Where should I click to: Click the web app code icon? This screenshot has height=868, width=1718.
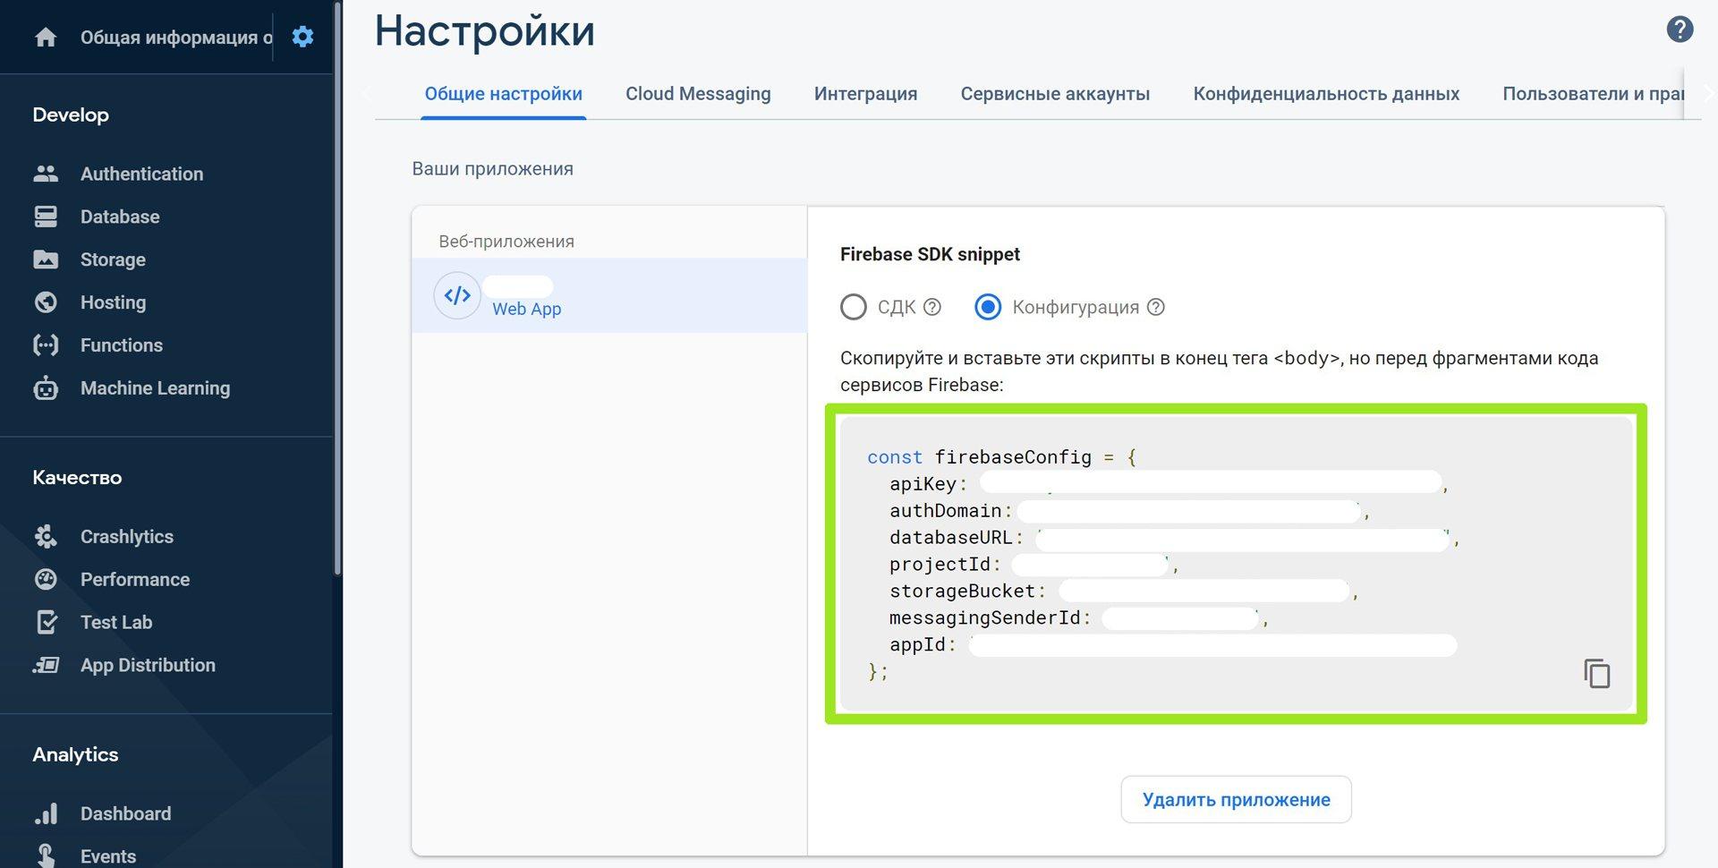(457, 296)
